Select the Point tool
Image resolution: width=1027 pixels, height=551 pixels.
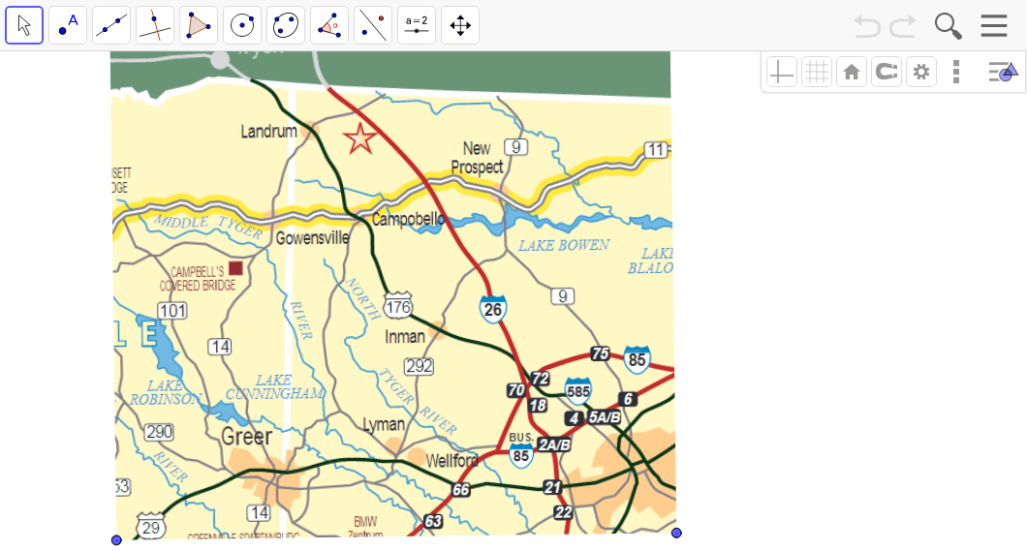coord(68,25)
